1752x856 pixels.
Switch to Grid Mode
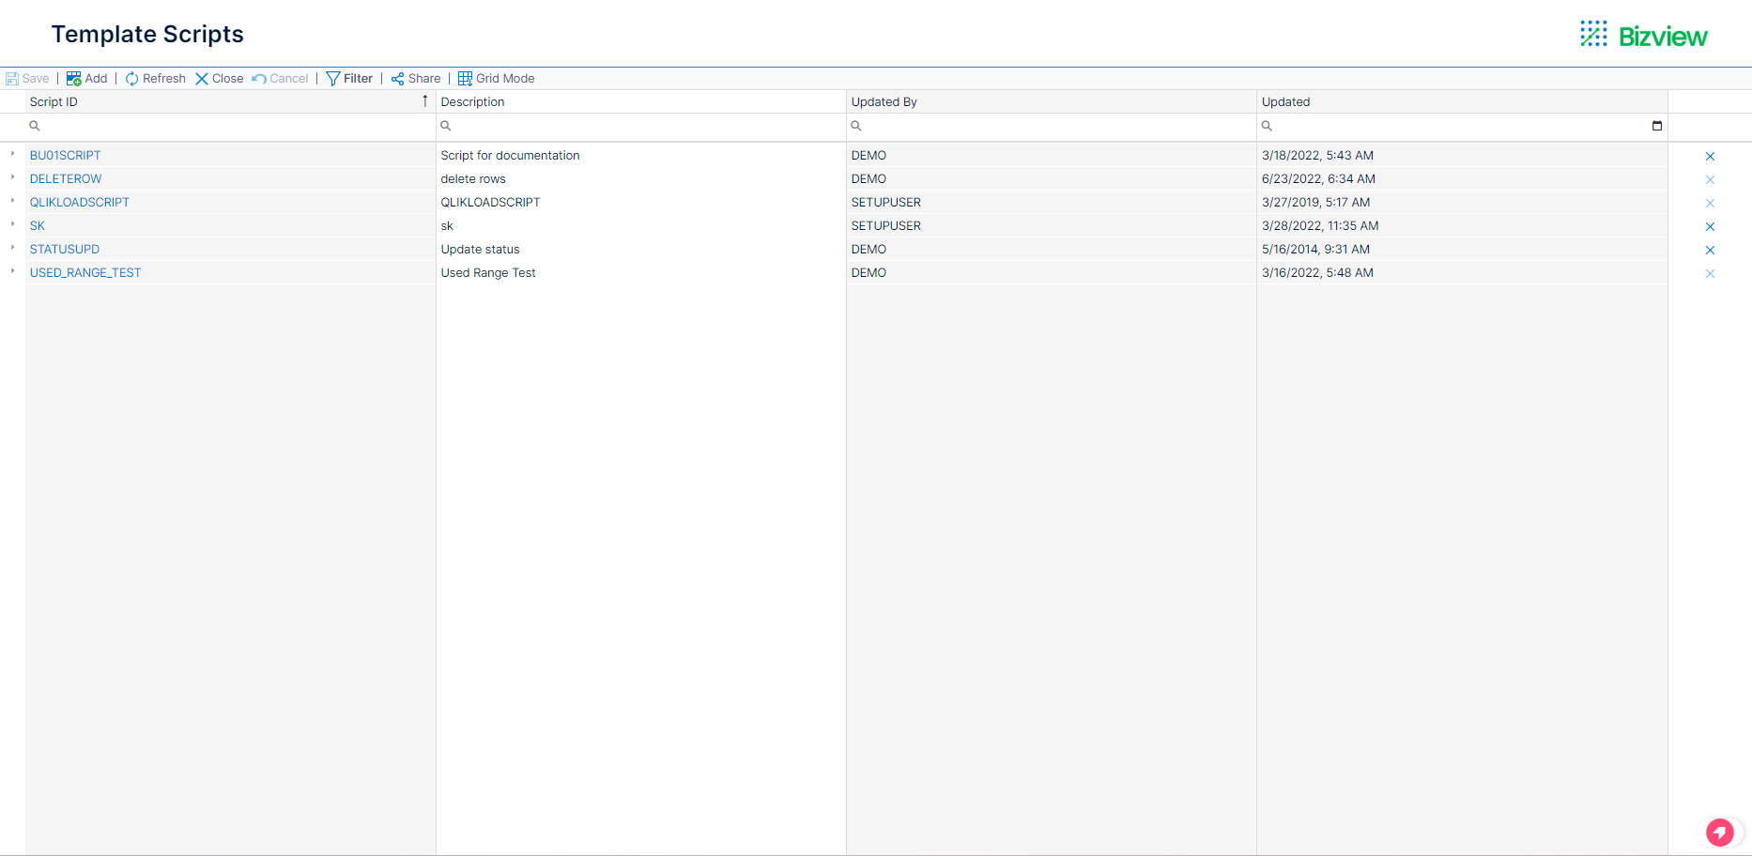tap(497, 79)
